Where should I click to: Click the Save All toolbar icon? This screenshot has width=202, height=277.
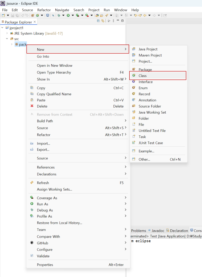(x=17, y=15)
